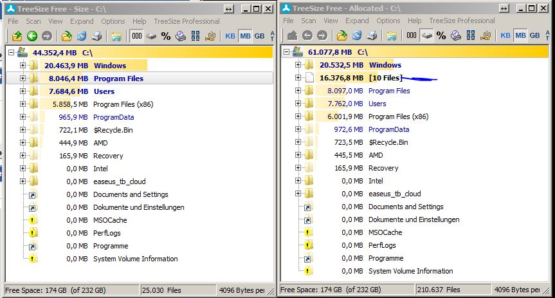Expand [10 Files] node in Allocated window
Screen dimensions: 555x298
(298, 78)
